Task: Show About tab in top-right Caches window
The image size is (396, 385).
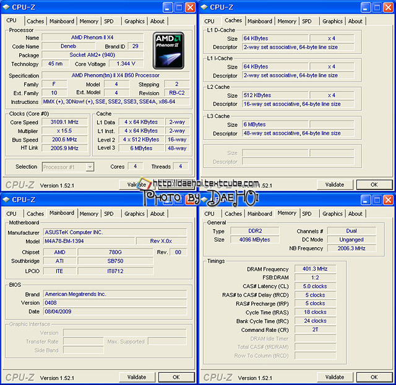Action: pos(355,21)
